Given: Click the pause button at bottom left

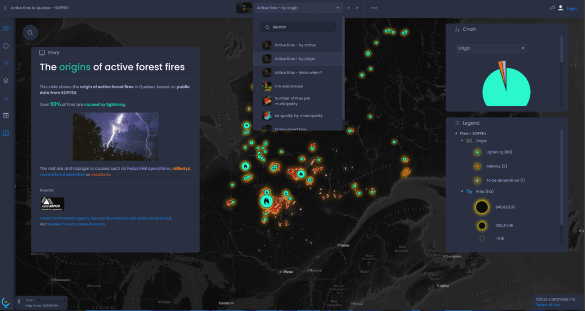Looking at the screenshot, I should (x=19, y=301).
